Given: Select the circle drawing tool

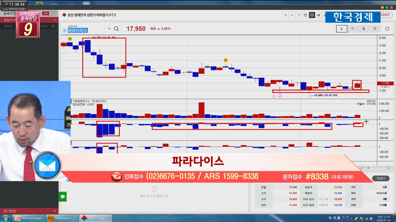Looking at the screenshot, I should (x=305, y=15).
